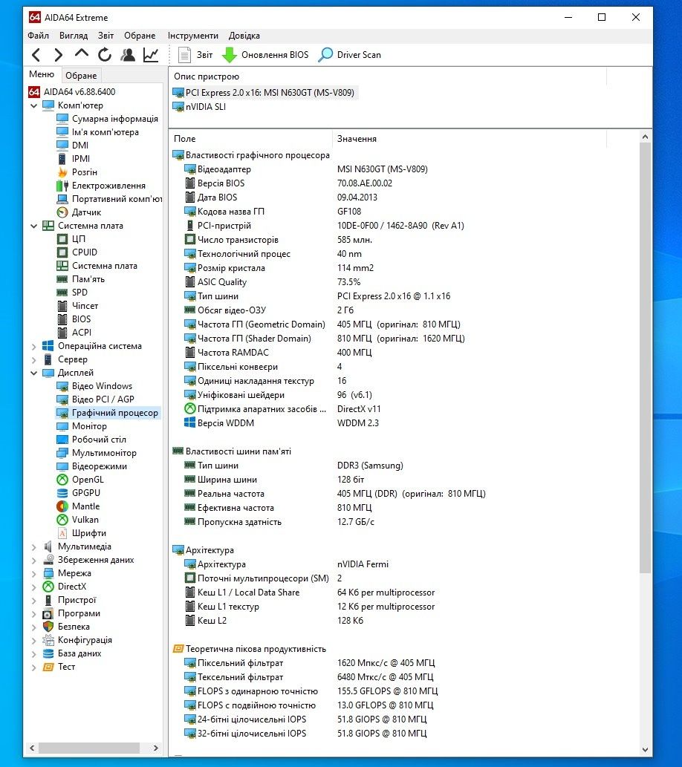Click the vertical scrollbar down arrow
The height and width of the screenshot is (767, 682).
click(645, 749)
